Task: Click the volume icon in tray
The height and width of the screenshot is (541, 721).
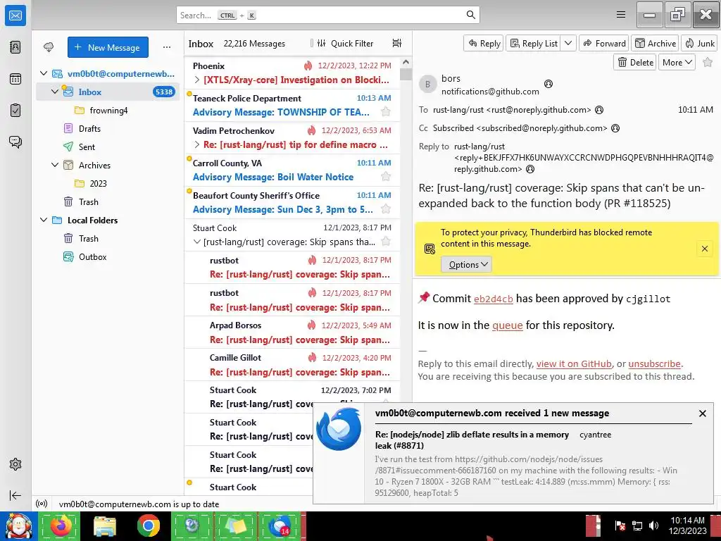Action: (x=653, y=526)
